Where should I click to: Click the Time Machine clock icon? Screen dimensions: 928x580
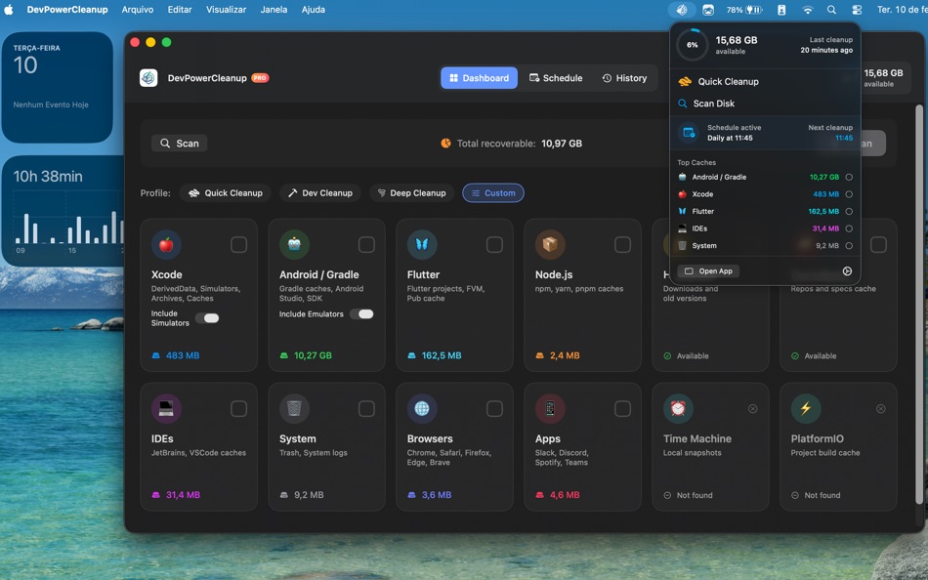(x=678, y=408)
